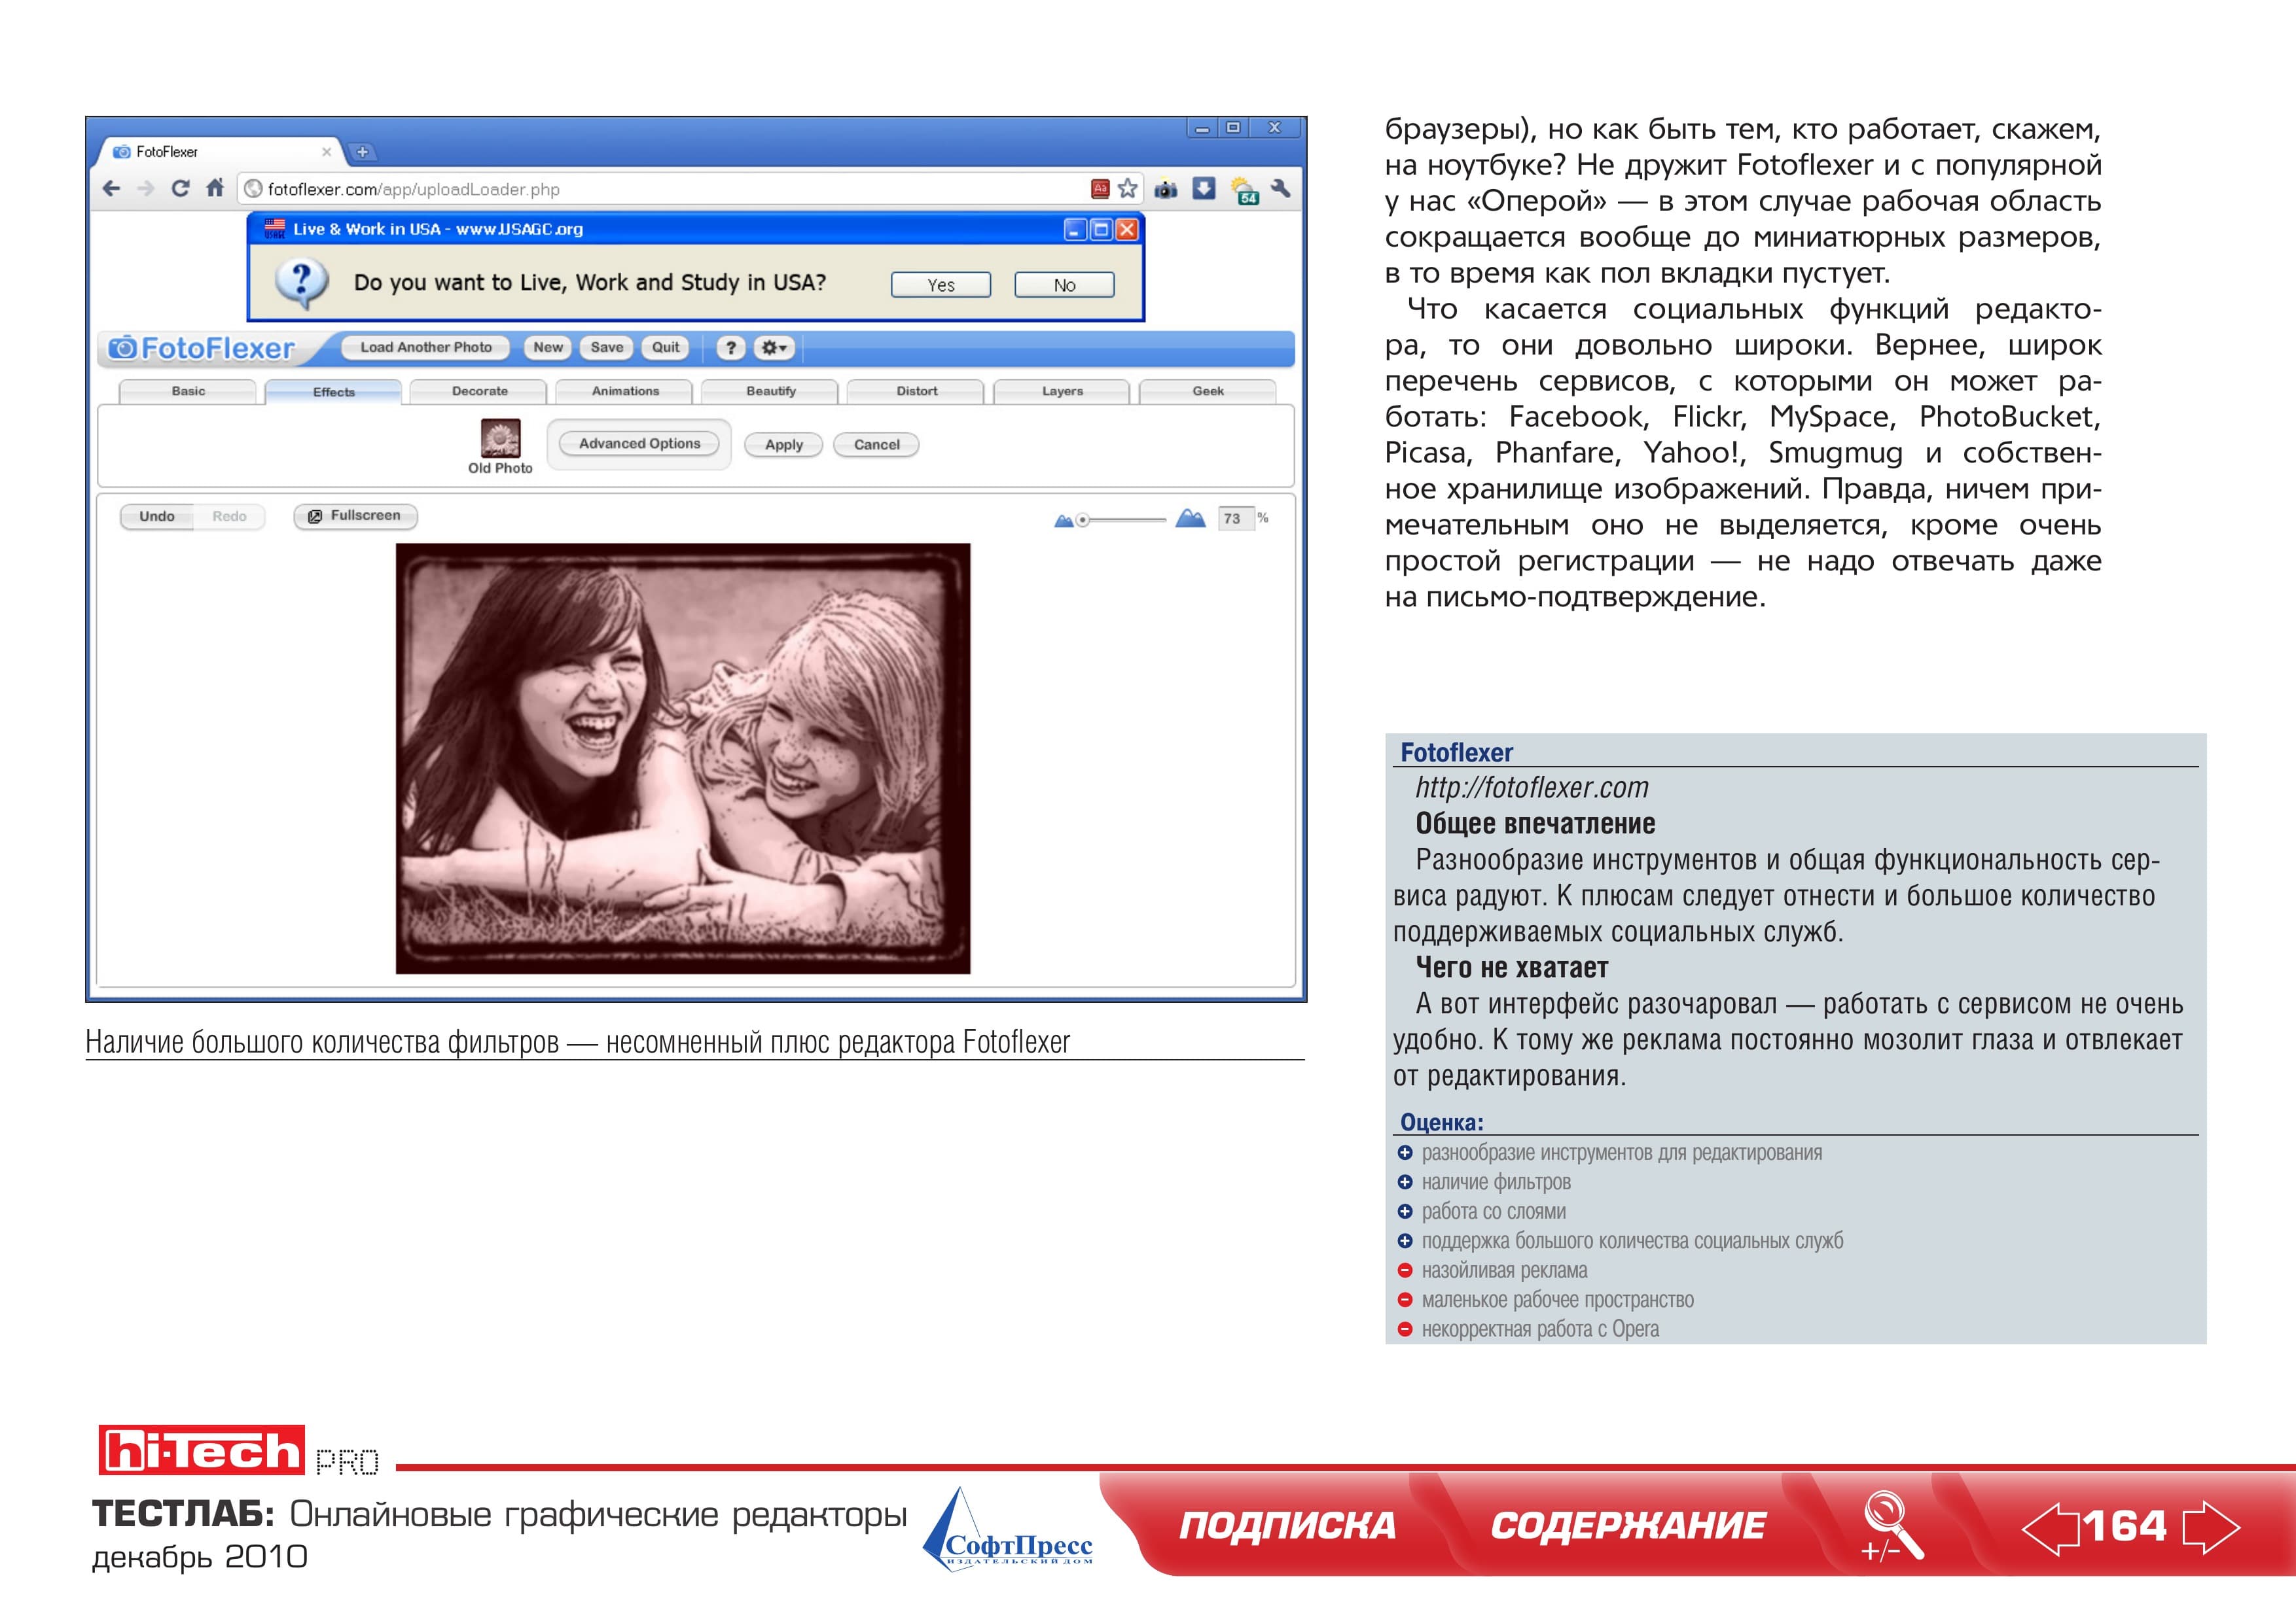Screen dimensions: 2296x1623
Task: Open the Layers tab
Action: pos(1062,391)
